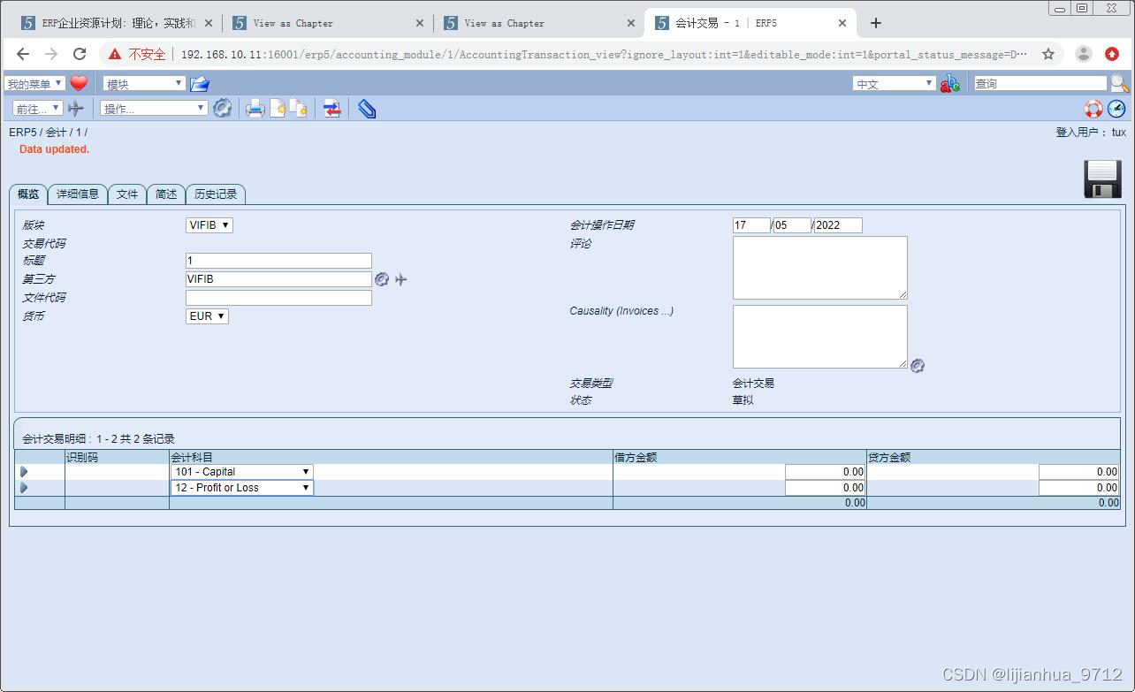The image size is (1135, 692).
Task: Open the 101 - Capital account dropdown
Action: [x=240, y=471]
